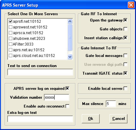
Task: Tick the AFilter:3033 server entry
Action: pyautogui.click(x=10, y=44)
